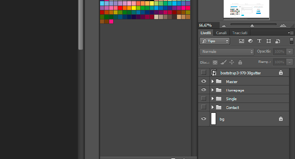Filter layers by shape layer icon
Screen dimensions: 295x159
pos(268,41)
